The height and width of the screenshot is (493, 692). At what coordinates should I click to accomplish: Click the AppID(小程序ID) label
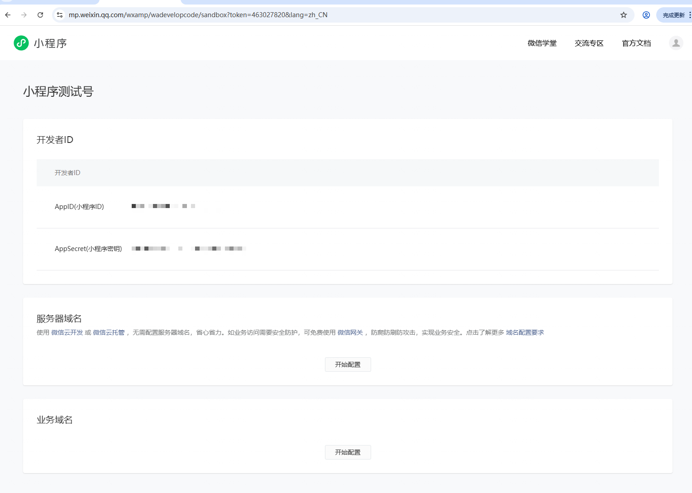coord(79,207)
